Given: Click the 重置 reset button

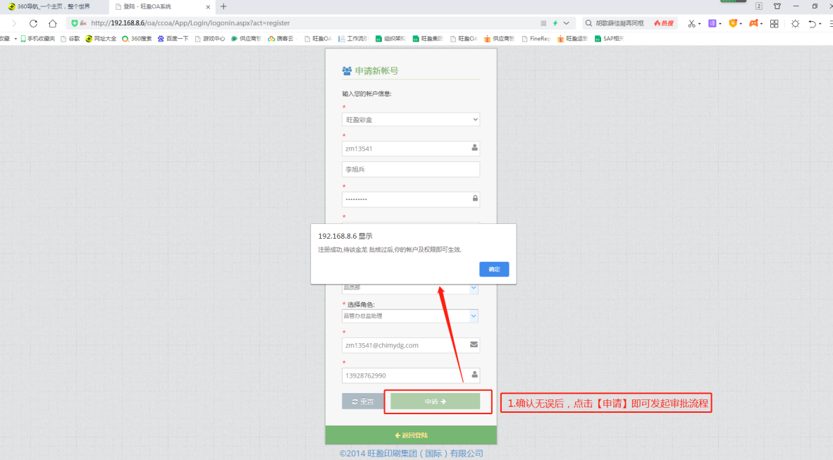Looking at the screenshot, I should [x=363, y=402].
